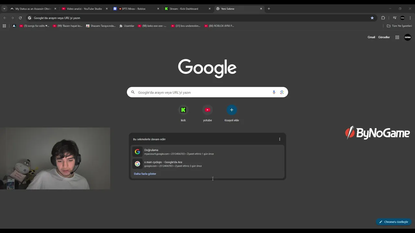
Task: Open a new tab with plus button
Action: click(x=269, y=9)
